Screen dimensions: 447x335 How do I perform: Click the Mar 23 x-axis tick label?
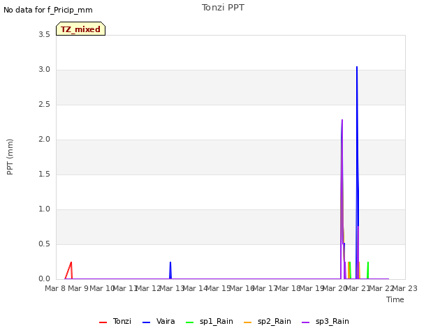pos(405,288)
